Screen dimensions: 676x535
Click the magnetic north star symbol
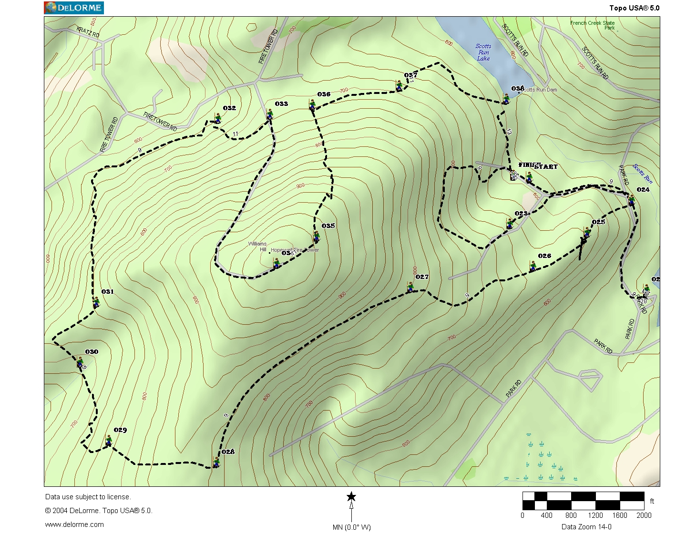pos(351,497)
